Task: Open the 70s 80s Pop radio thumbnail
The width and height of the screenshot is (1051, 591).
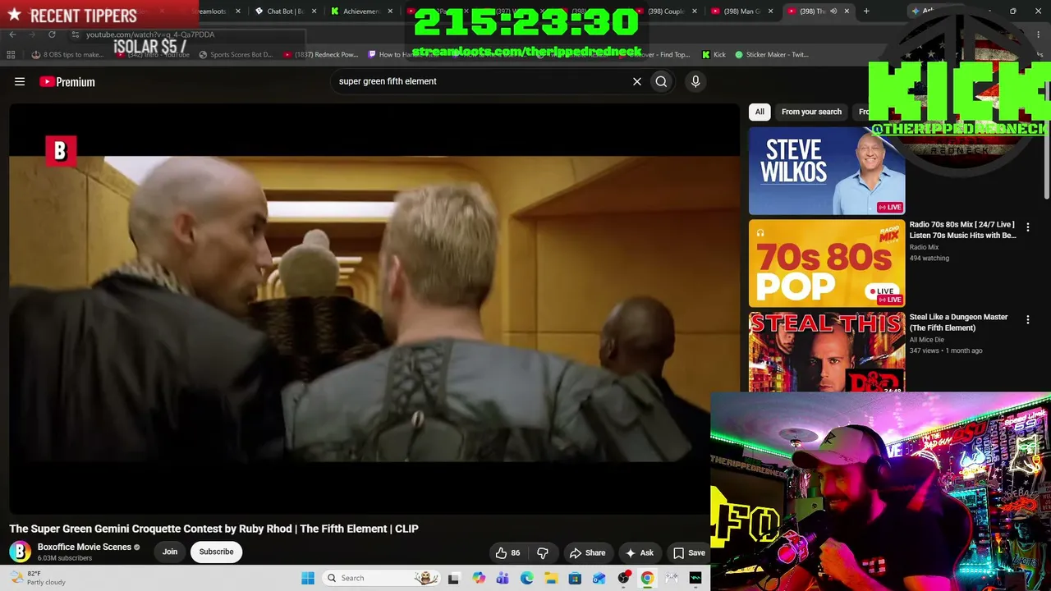Action: tap(827, 263)
